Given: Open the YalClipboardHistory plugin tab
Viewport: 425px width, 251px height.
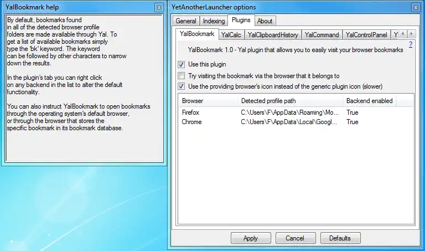Looking at the screenshot, I should pos(273,35).
